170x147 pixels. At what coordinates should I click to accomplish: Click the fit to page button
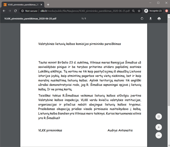tap(159, 116)
